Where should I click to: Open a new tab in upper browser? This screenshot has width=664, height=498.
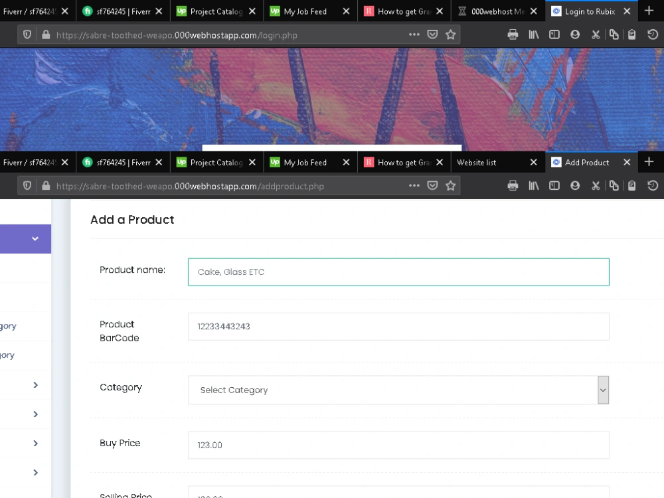(649, 11)
